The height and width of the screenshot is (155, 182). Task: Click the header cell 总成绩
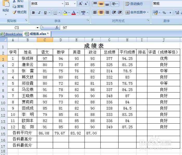(x=109, y=52)
